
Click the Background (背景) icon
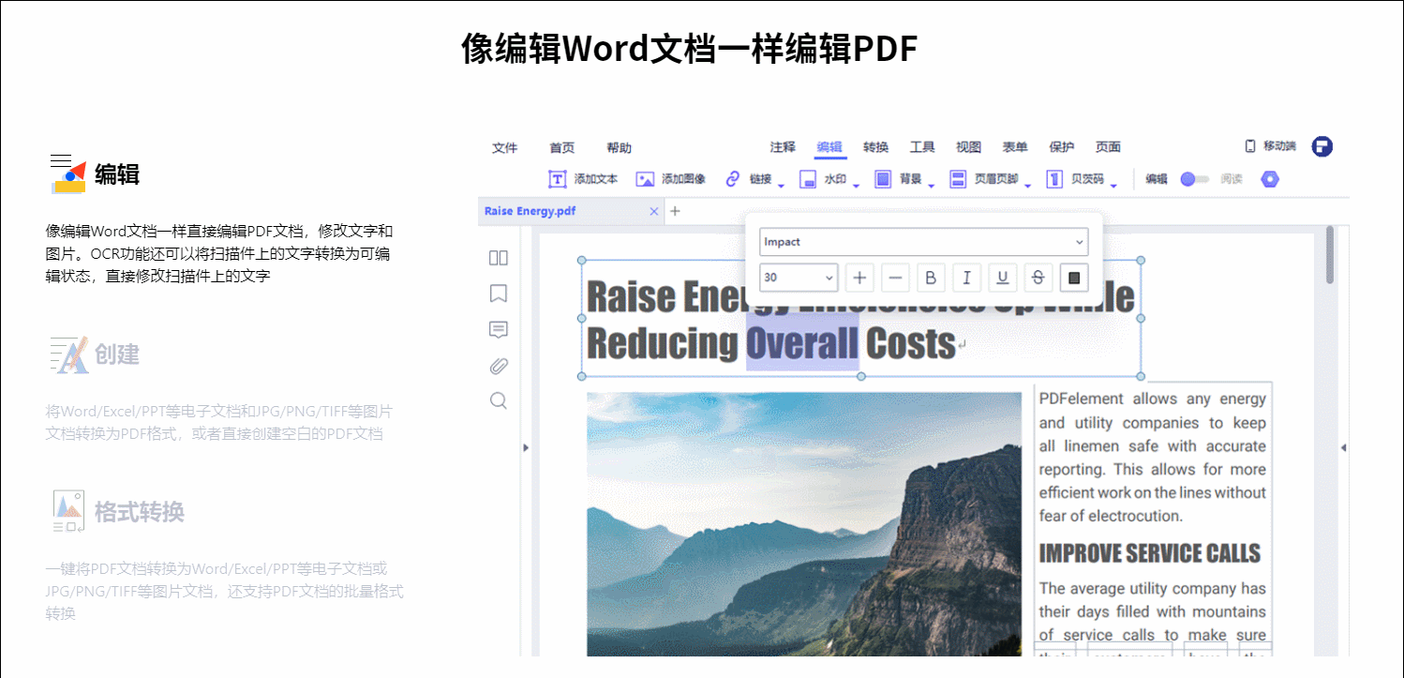point(883,179)
